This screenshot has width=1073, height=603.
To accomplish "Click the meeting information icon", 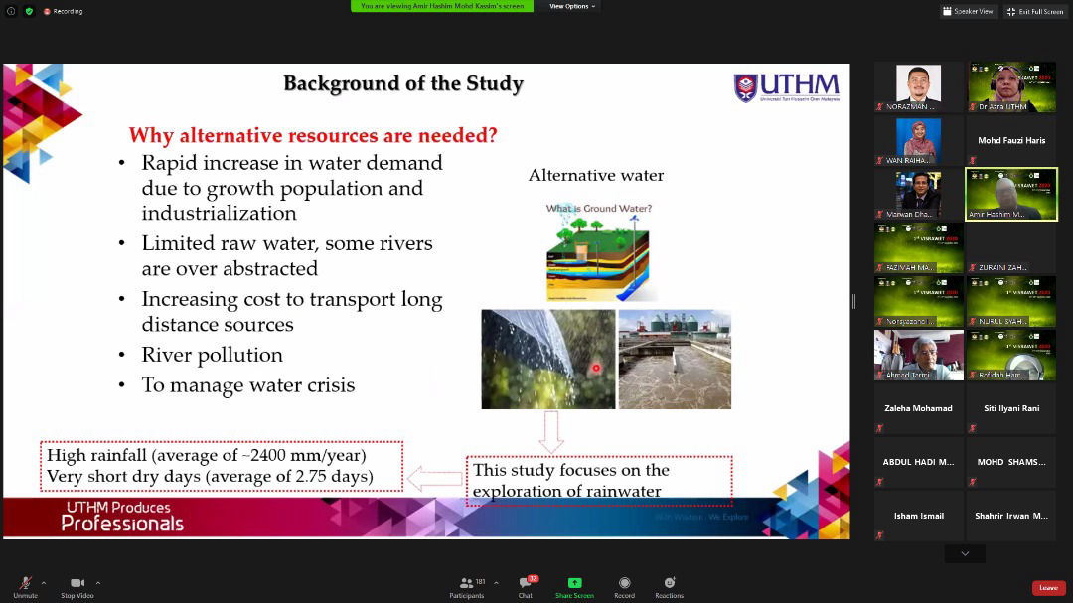I will pyautogui.click(x=11, y=11).
